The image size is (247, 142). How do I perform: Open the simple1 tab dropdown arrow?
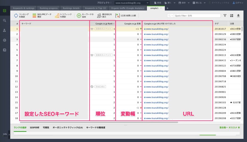161,8
